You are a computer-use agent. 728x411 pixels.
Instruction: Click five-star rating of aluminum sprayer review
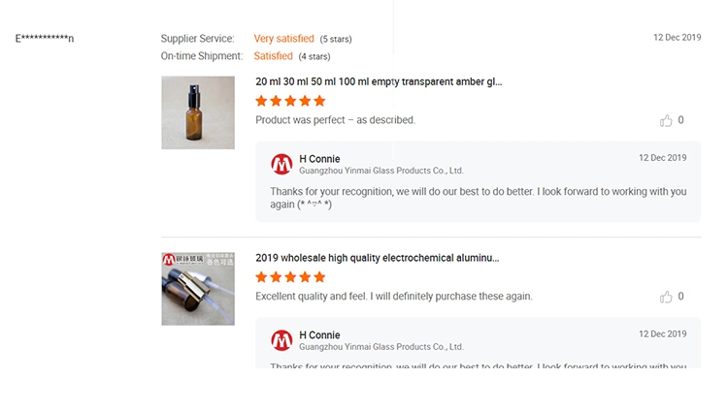tap(290, 277)
